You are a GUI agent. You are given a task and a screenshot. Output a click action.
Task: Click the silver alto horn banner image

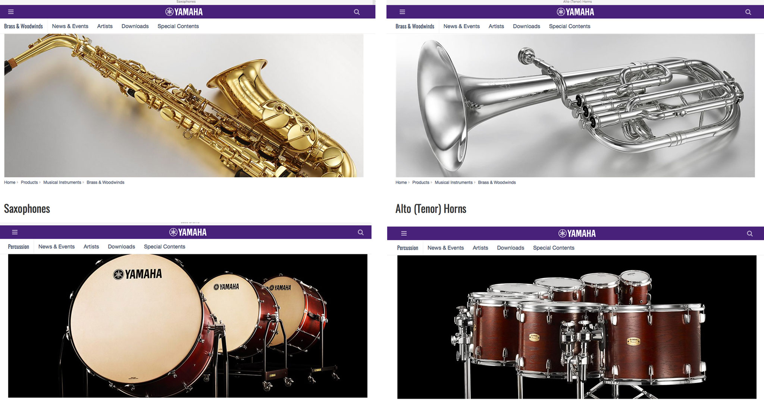575,105
